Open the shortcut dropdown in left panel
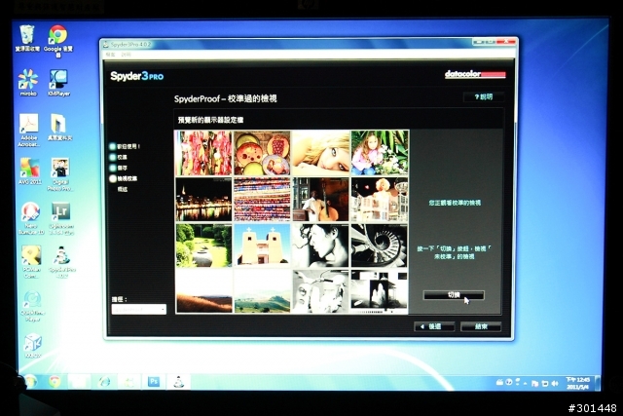 (x=138, y=309)
